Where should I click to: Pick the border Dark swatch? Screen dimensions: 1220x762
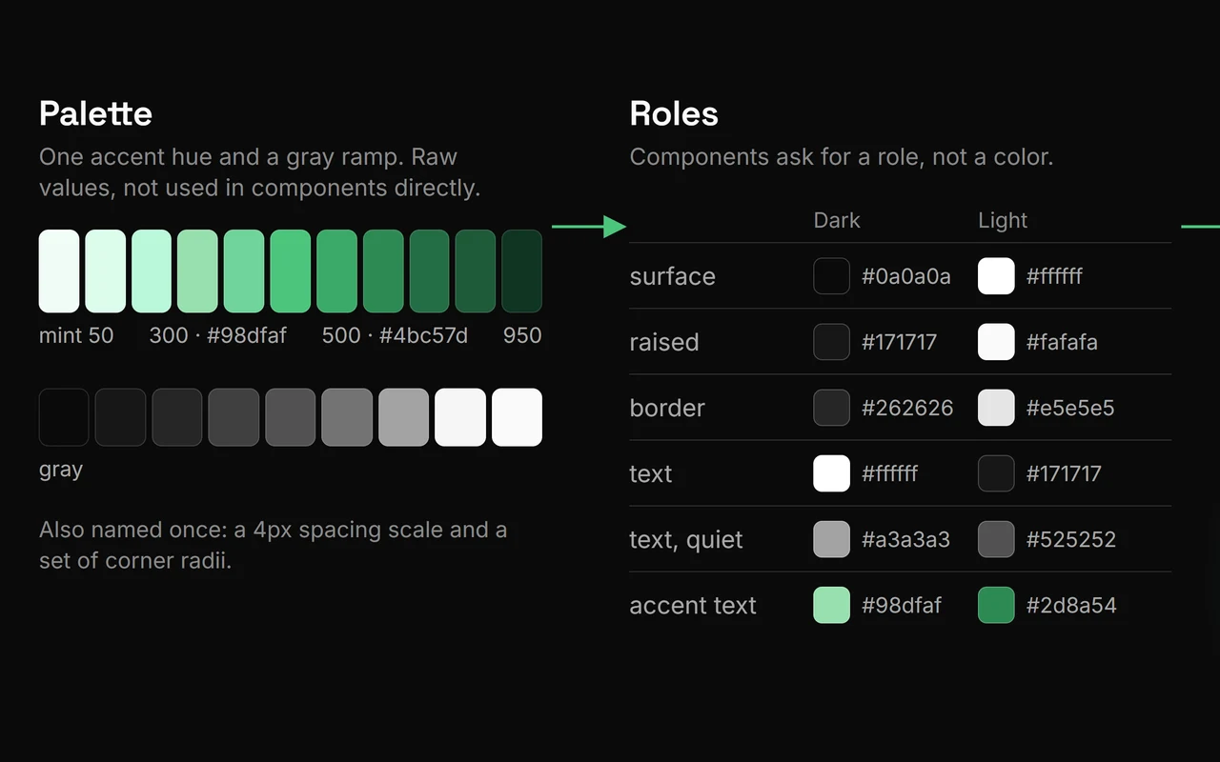click(831, 408)
